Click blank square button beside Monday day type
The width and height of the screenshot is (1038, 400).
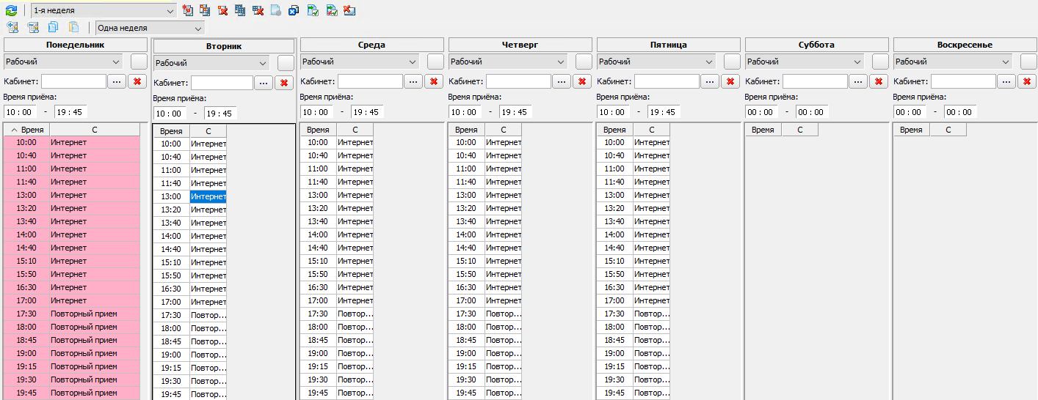pyautogui.click(x=139, y=62)
